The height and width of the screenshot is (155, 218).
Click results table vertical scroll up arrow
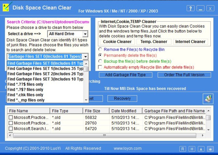tap(208, 111)
